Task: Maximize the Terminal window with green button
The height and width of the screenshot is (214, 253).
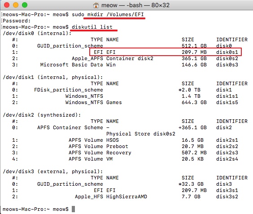Action: tap(25, 5)
